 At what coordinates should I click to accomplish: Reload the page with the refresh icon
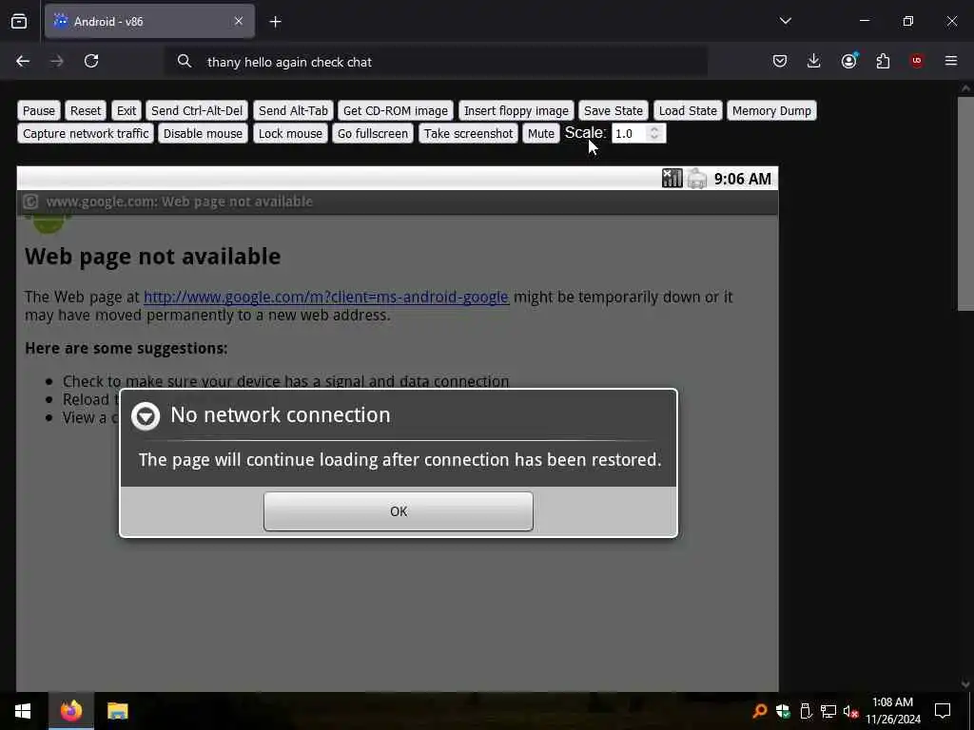(91, 61)
